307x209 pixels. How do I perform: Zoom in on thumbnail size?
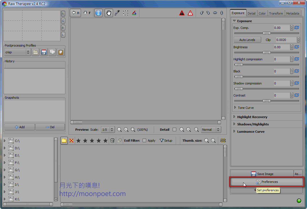coord(213,141)
